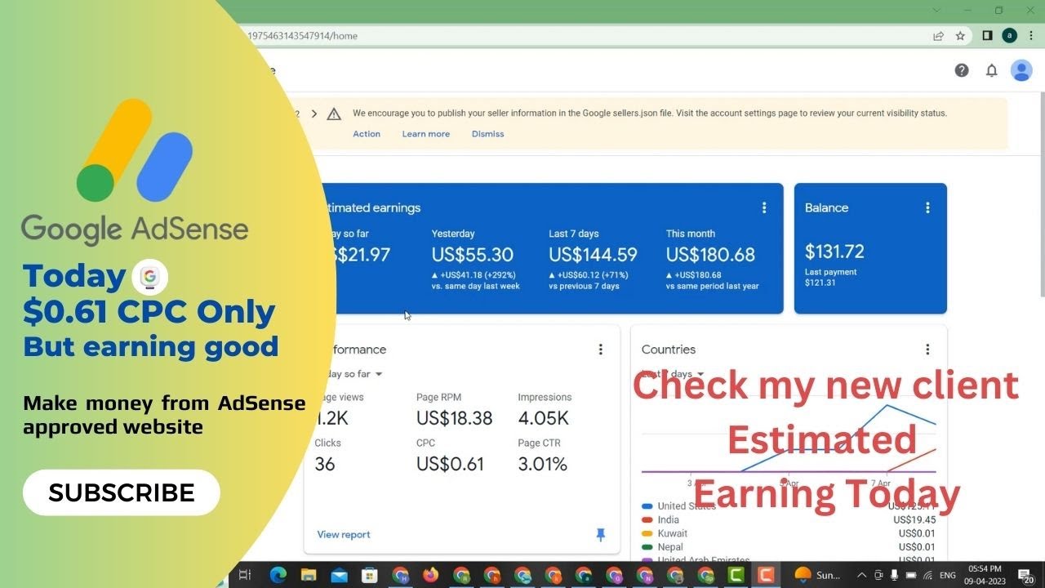Click the warning triangle in the notice banner
This screenshot has height=588, width=1045.
click(334, 114)
